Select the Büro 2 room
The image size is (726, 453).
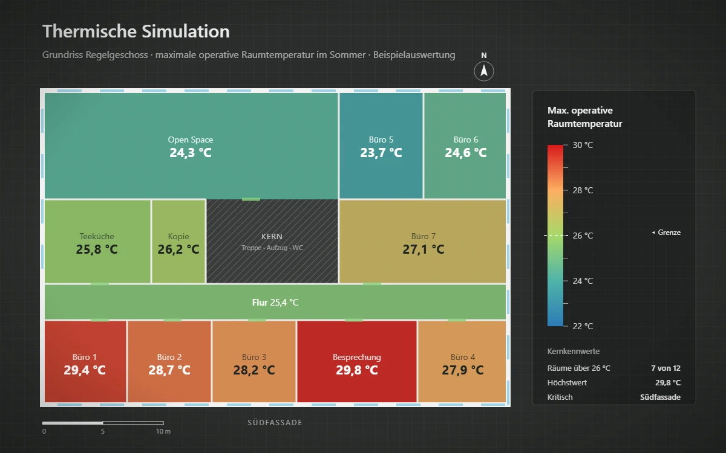169,362
